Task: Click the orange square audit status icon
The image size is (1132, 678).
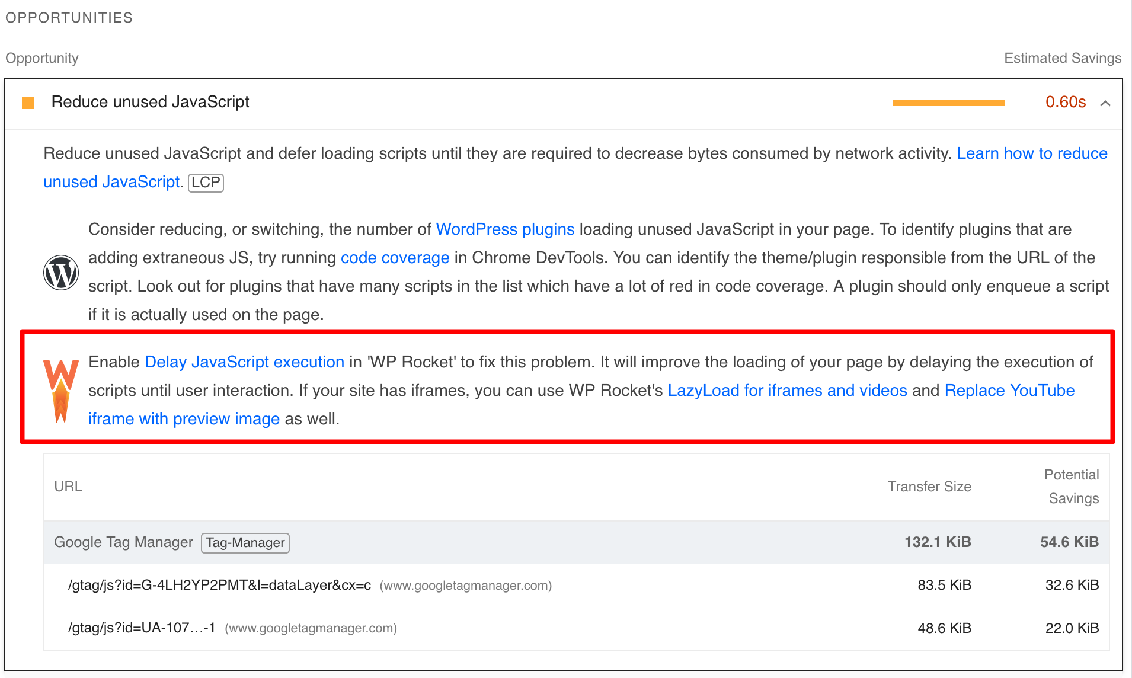Action: tap(28, 103)
